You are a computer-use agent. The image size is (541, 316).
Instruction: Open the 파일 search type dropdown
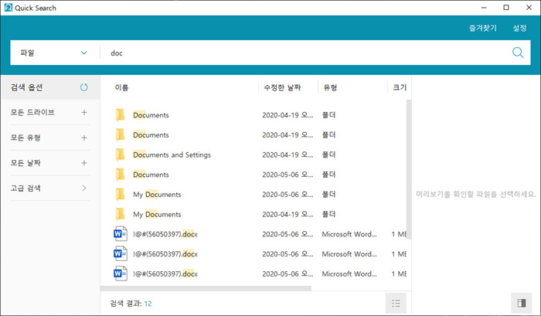(x=52, y=53)
